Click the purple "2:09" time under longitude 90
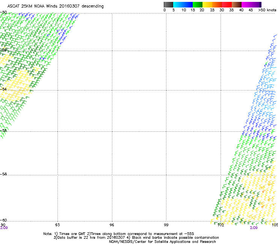The width and height of the screenshot is (278, 244). tap(4, 228)
